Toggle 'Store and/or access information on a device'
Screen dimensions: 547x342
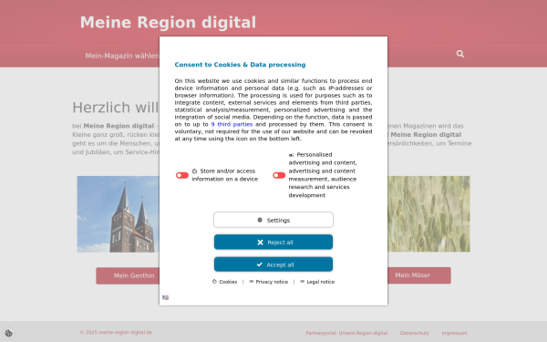182,175
